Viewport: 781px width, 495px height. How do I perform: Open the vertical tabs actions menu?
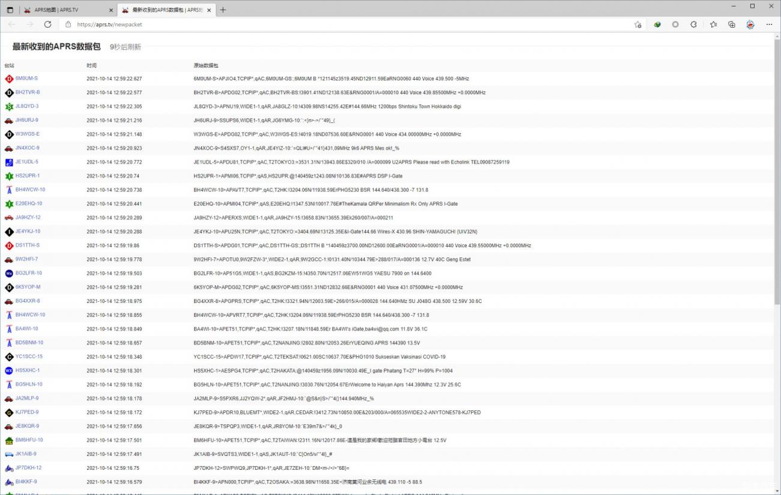click(x=10, y=10)
